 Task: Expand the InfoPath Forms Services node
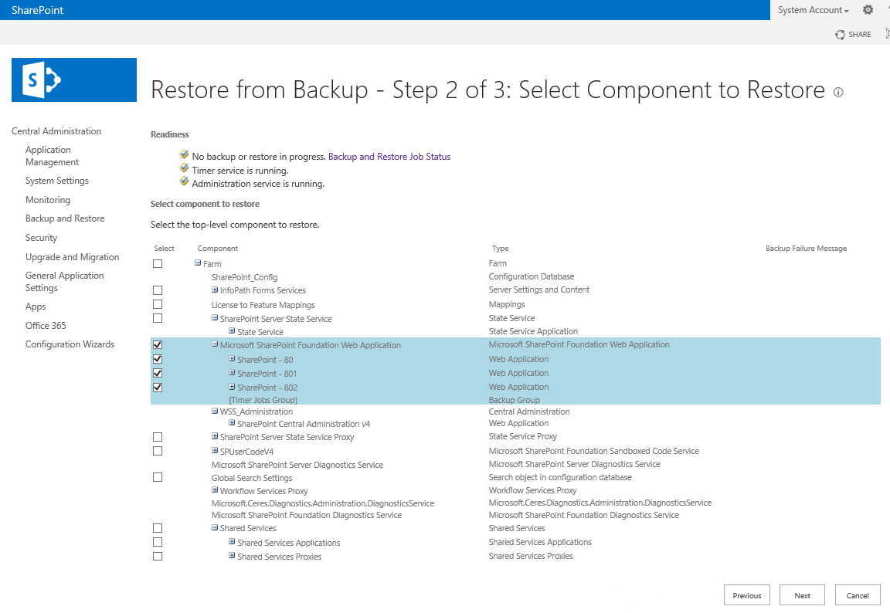215,290
